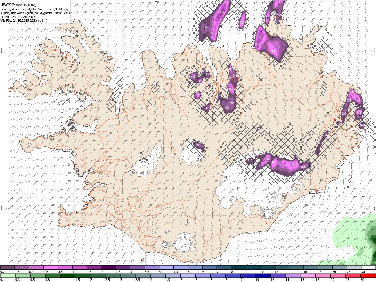
Task: Click the 'slydda/snjókoma (grátt/bleikt/grænt' description line
Action: [x=35, y=13]
